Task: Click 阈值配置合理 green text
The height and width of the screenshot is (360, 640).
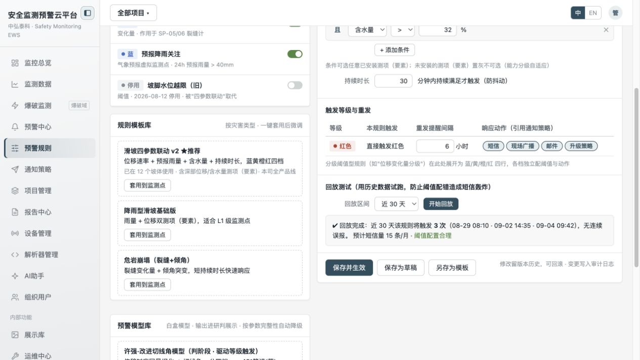Action: coord(433,236)
